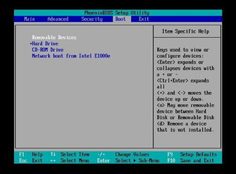Click the 'Change Values' label
236x174 pixels.
tap(132, 154)
